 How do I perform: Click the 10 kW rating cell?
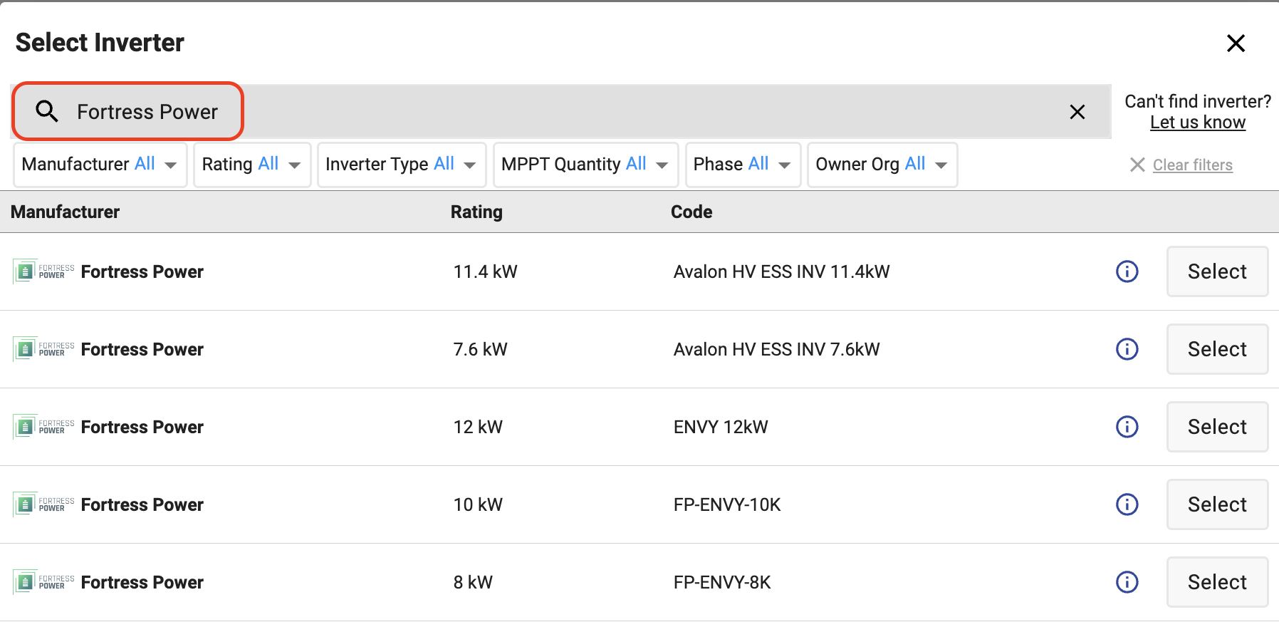(x=478, y=504)
